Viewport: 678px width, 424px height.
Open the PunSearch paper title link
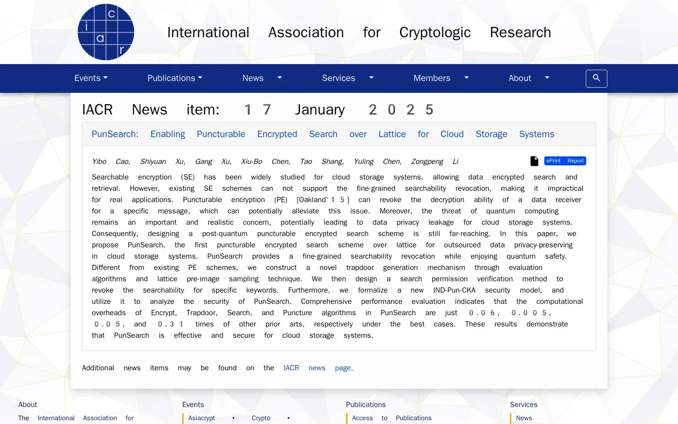pyautogui.click(x=323, y=134)
